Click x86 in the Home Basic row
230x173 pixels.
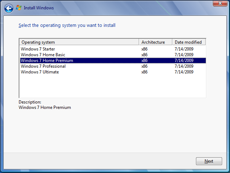pos(144,55)
